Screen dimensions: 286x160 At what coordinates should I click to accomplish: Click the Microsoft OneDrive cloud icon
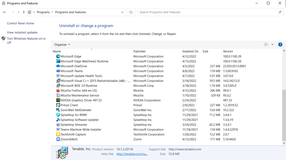[58, 66]
